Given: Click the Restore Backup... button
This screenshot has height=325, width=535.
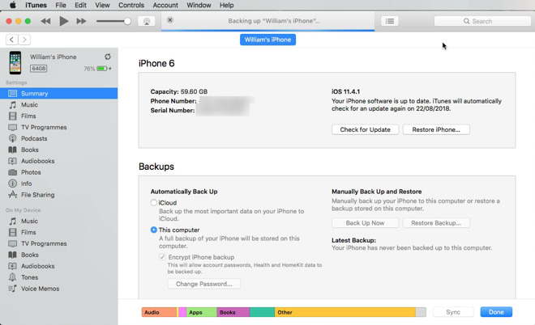Looking at the screenshot, I should coord(436,223).
